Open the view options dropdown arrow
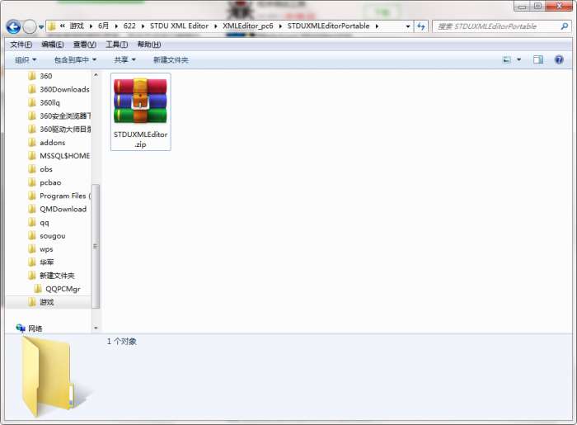577x425 pixels. click(x=518, y=59)
